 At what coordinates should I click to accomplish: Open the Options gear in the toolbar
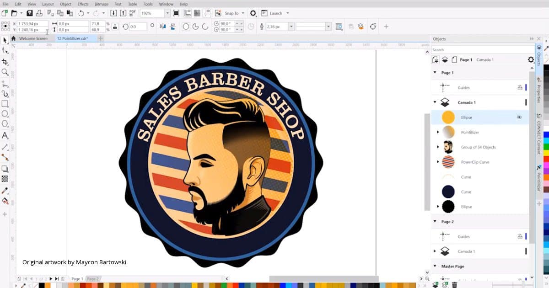click(x=253, y=13)
